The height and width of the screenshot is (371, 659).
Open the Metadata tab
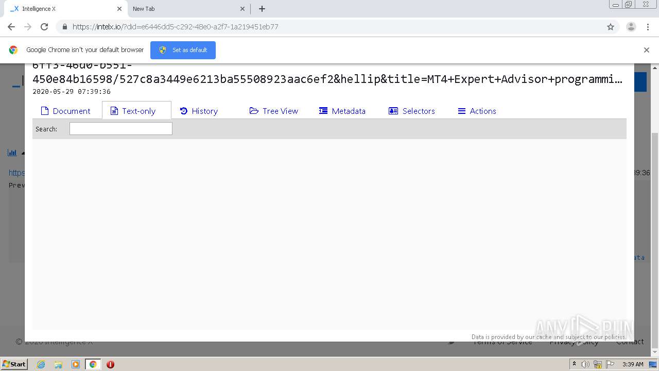pos(342,111)
